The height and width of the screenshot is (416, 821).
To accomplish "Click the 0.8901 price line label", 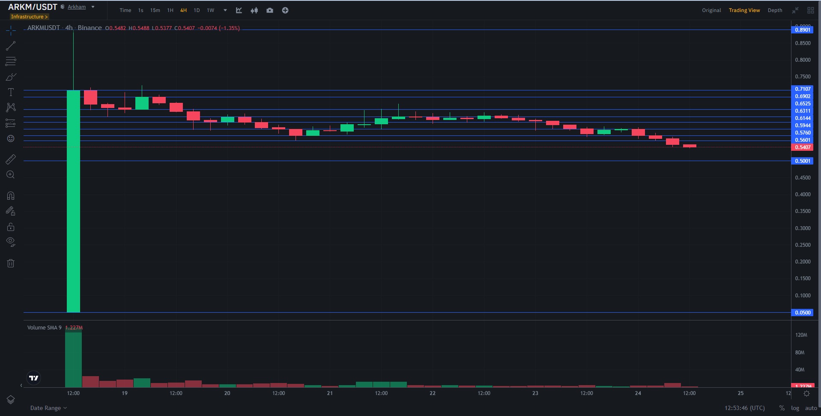I will tap(803, 30).
